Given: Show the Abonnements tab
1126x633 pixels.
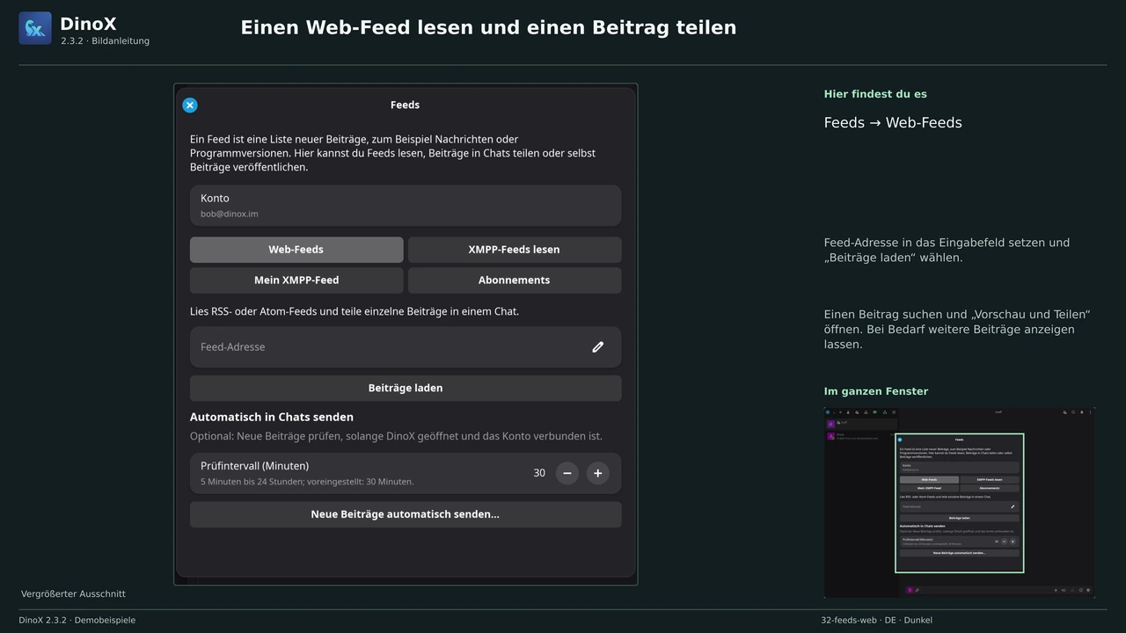Looking at the screenshot, I should [x=515, y=280].
